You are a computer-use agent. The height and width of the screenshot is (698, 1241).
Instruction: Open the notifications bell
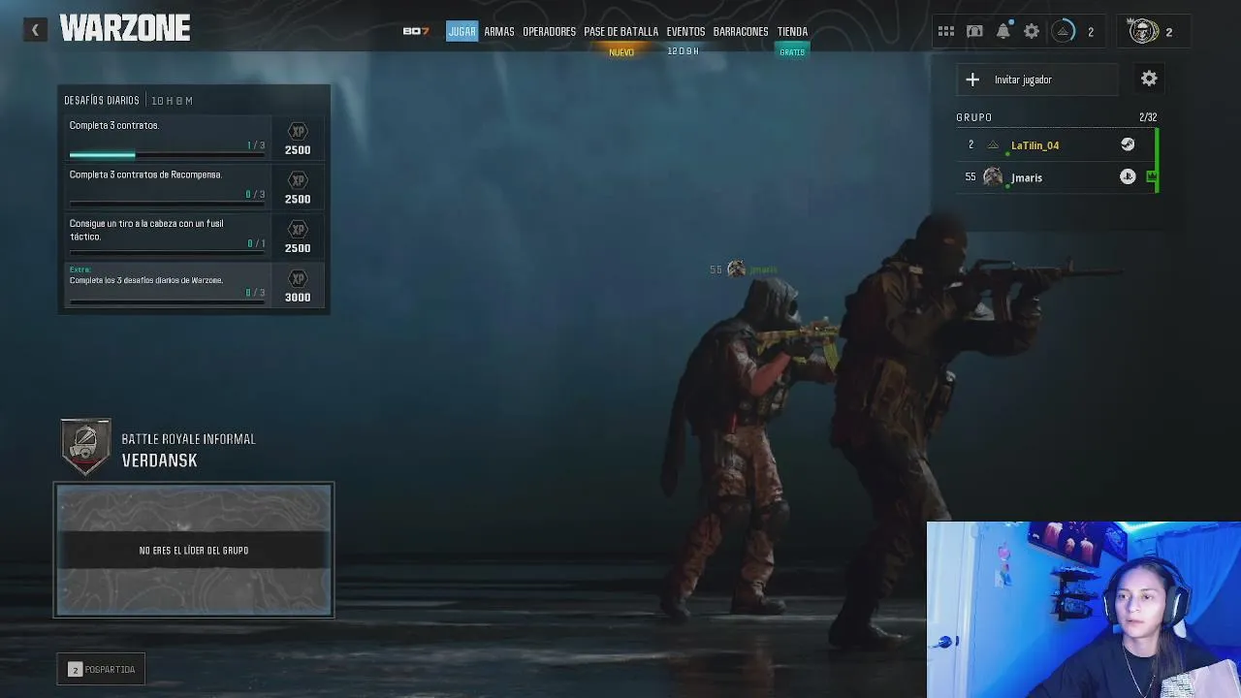click(x=1003, y=32)
